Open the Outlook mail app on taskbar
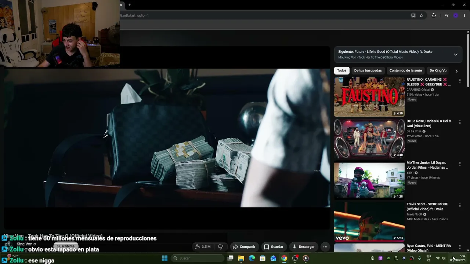Screen dimensions: 470x264 (x=273, y=258)
